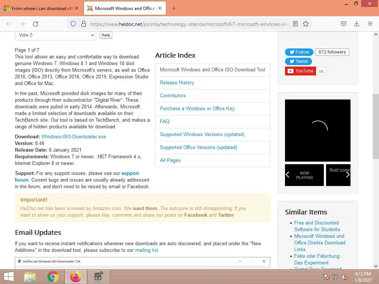Click the Rate button
This screenshot has height=284, width=379.
tap(105, 35)
